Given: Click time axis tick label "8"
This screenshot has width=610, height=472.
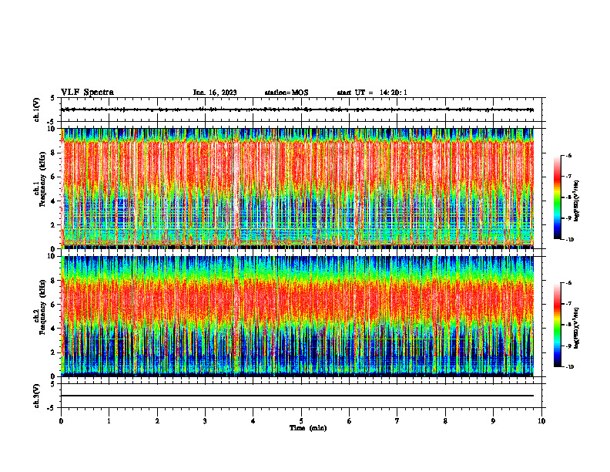Looking at the screenshot, I should click(445, 421).
